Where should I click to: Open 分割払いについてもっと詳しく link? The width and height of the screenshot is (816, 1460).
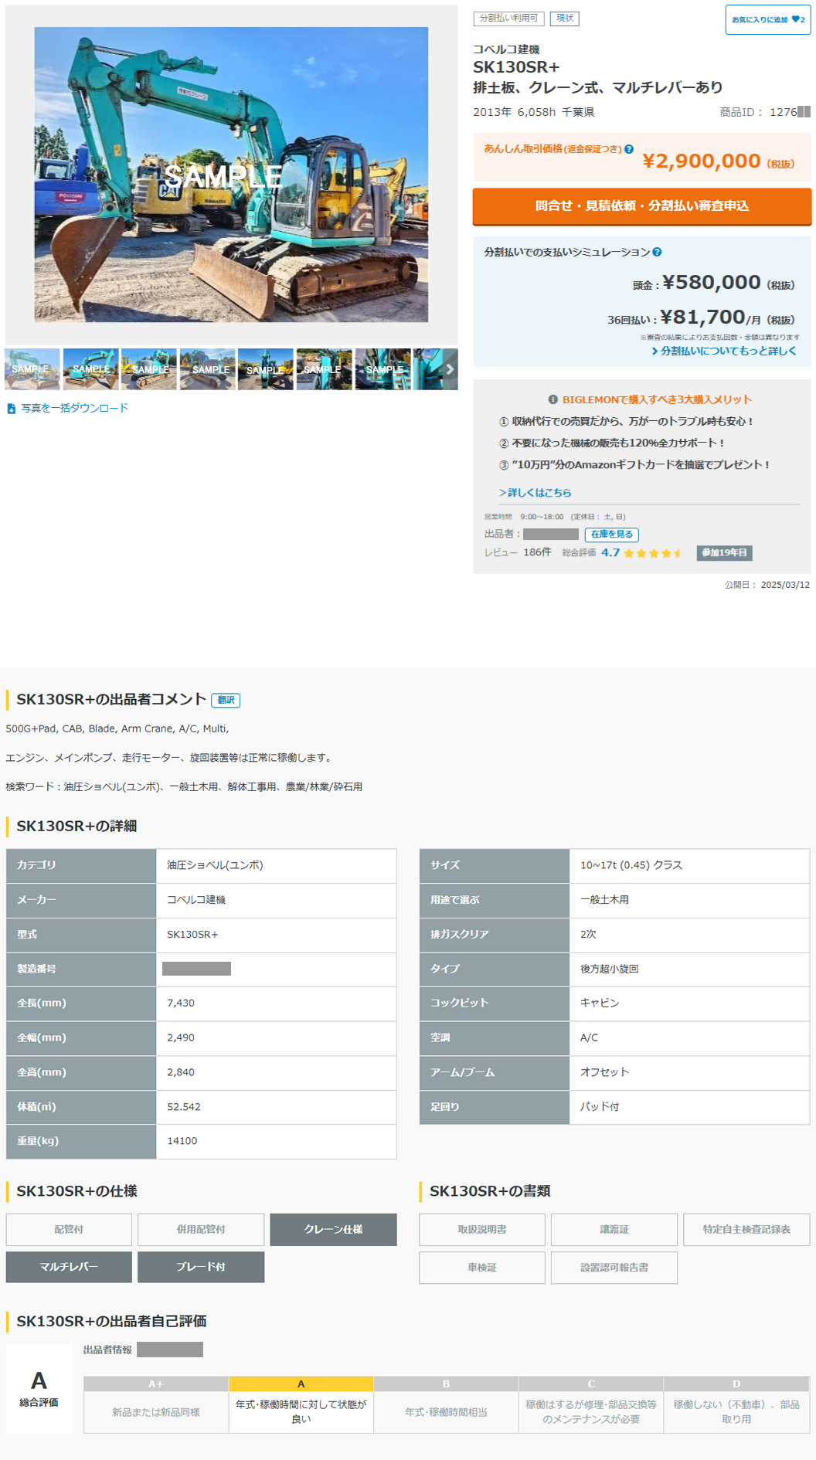(724, 351)
